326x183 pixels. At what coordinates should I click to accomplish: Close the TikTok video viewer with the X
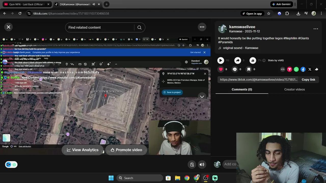pyautogui.click(x=8, y=27)
